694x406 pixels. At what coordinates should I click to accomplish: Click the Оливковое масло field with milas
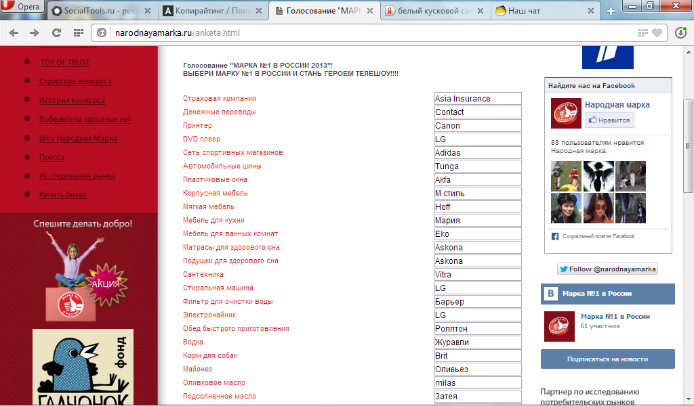pyautogui.click(x=478, y=383)
